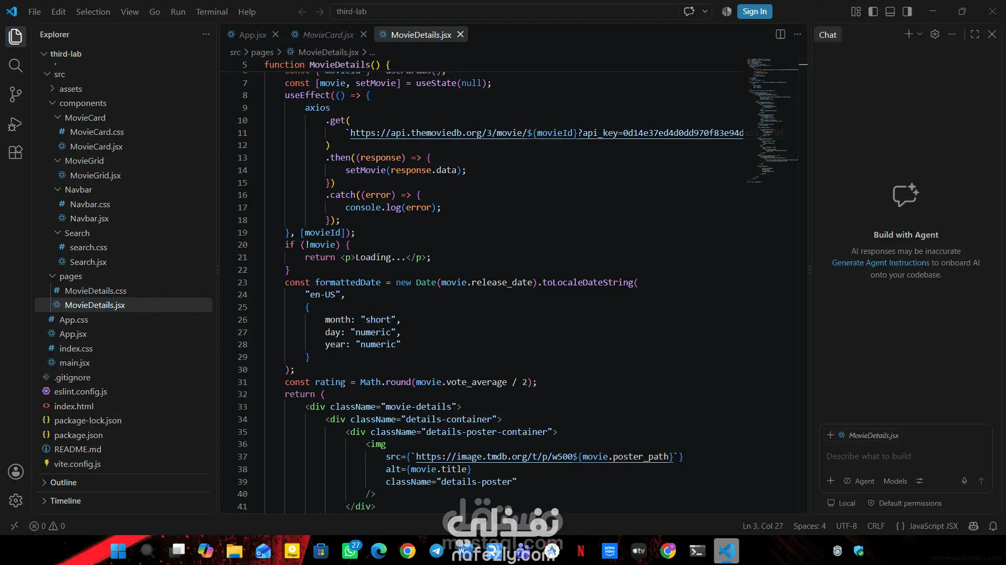This screenshot has height=565, width=1006.
Task: Open notifications bell in status bar
Action: point(993,526)
